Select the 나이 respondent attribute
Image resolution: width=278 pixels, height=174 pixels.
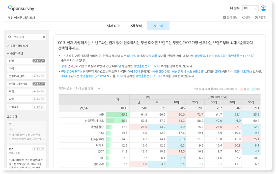click(x=26, y=68)
